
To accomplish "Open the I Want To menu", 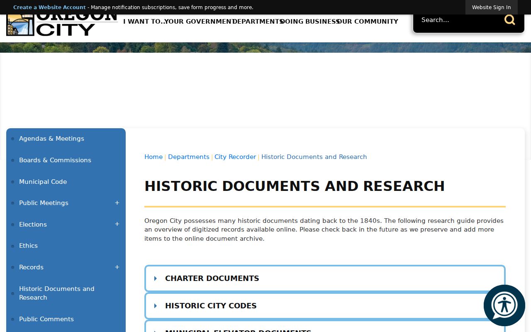I will click(x=144, y=22).
